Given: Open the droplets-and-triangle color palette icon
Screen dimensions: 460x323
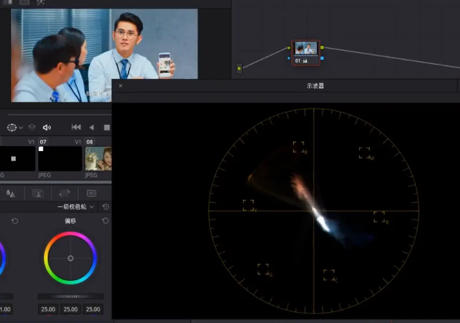Looking at the screenshot, I should point(11,193).
